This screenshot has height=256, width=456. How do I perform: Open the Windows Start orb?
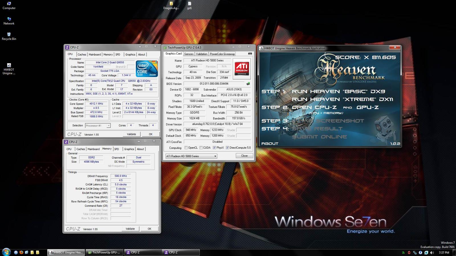(6, 252)
